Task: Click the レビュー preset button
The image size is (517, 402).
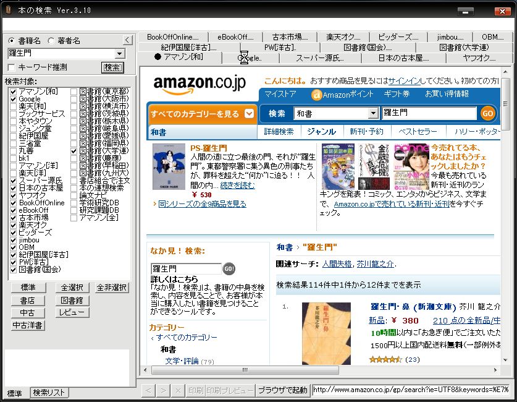Action: tap(72, 312)
